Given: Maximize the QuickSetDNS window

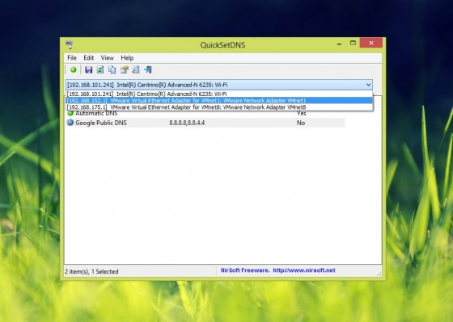Looking at the screenshot, I should (353, 43).
